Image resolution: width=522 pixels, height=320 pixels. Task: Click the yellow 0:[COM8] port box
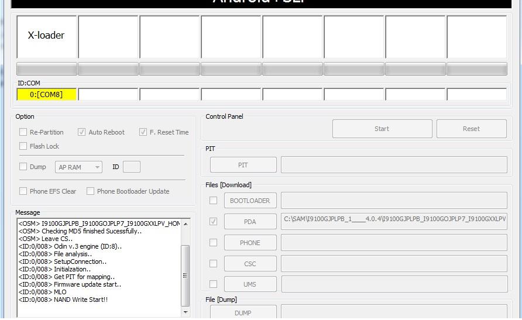pyautogui.click(x=47, y=94)
